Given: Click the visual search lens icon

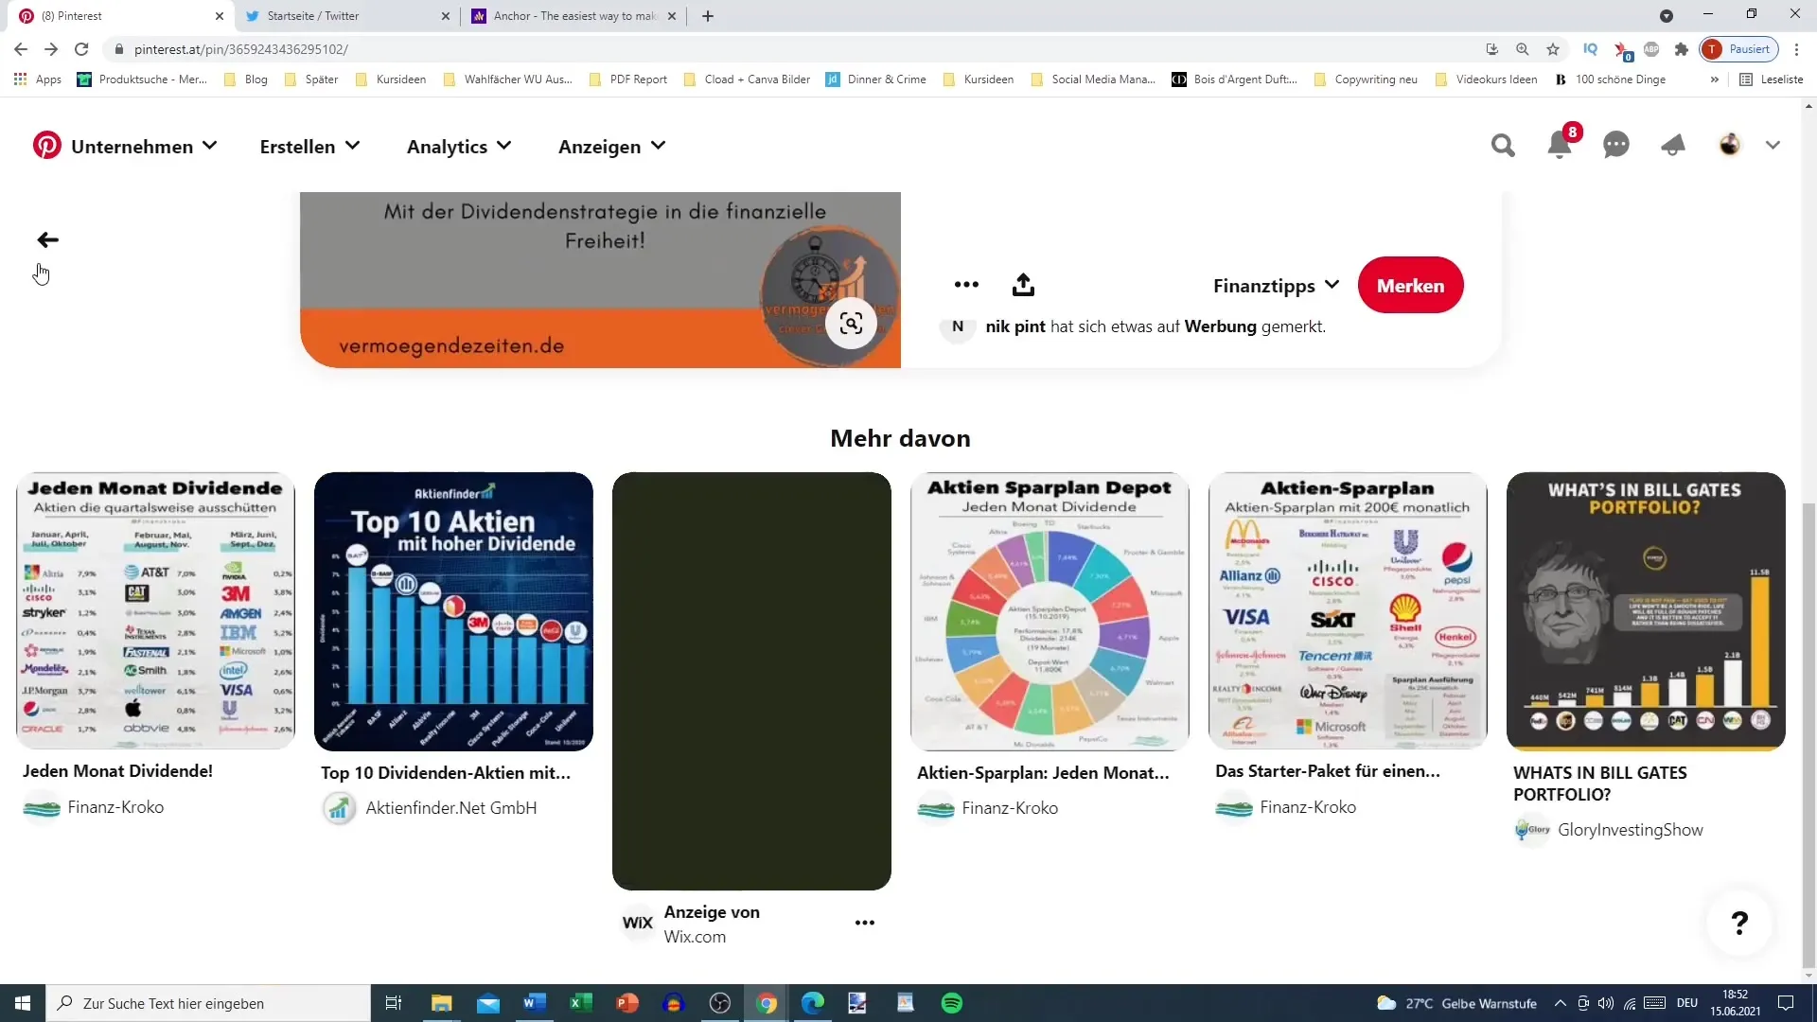Looking at the screenshot, I should coord(851,324).
